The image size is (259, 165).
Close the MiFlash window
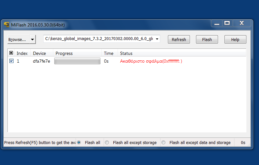[242, 23]
